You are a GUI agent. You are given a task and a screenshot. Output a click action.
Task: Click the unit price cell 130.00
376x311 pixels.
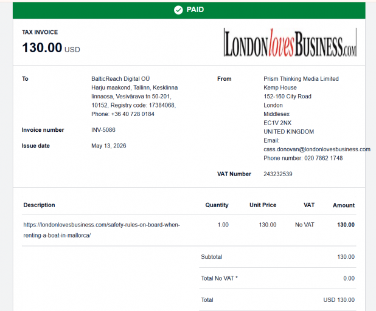267,225
